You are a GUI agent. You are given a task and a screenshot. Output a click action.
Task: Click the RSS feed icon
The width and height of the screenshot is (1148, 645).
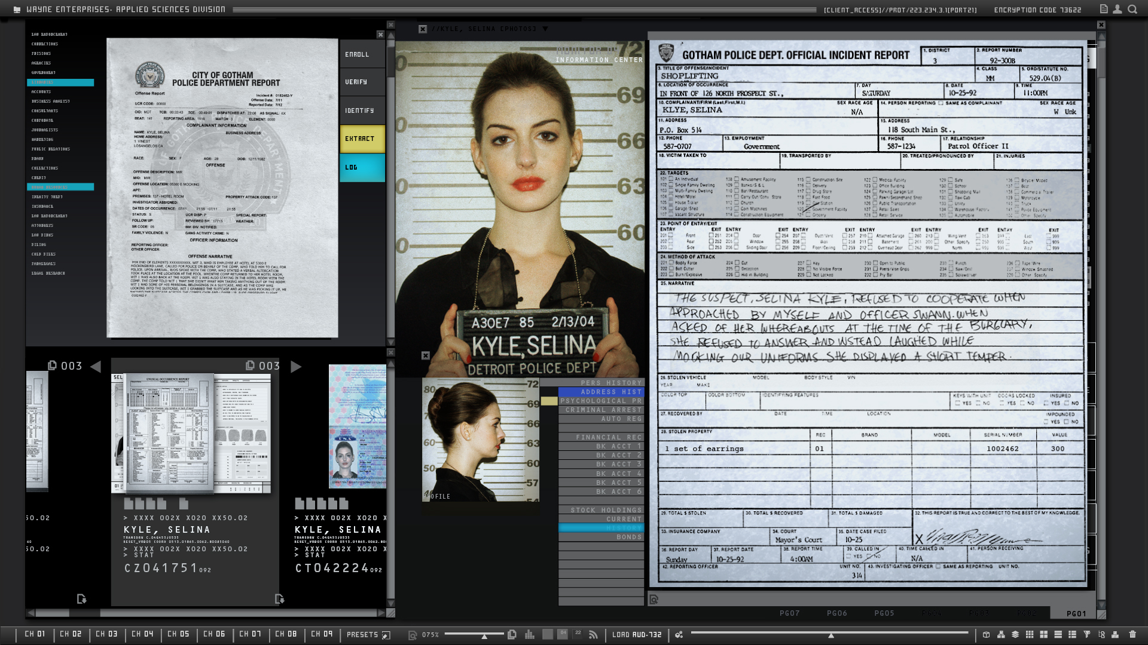click(593, 634)
